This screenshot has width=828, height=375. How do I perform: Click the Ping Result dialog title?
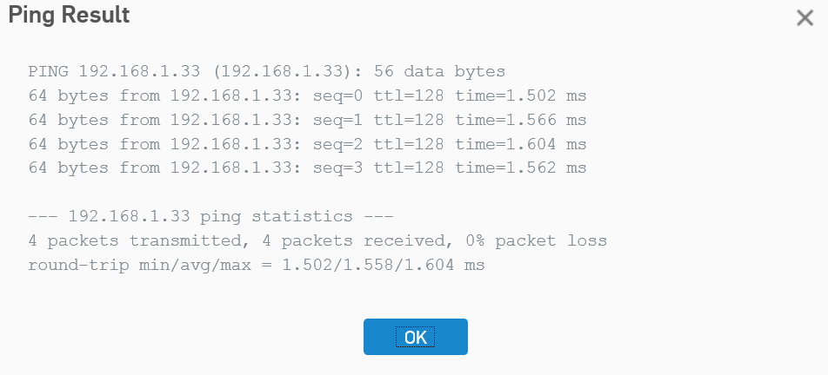click(70, 15)
